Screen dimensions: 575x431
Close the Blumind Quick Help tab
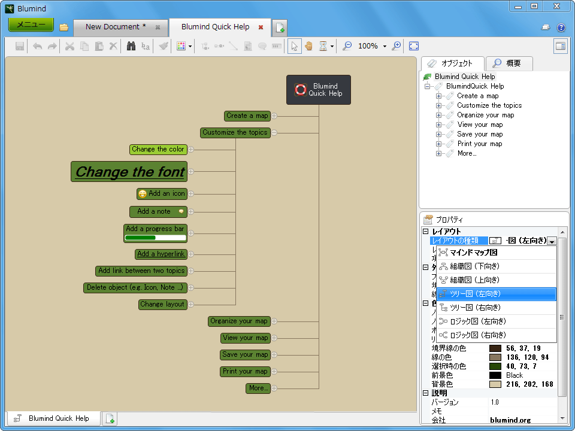[x=261, y=27]
